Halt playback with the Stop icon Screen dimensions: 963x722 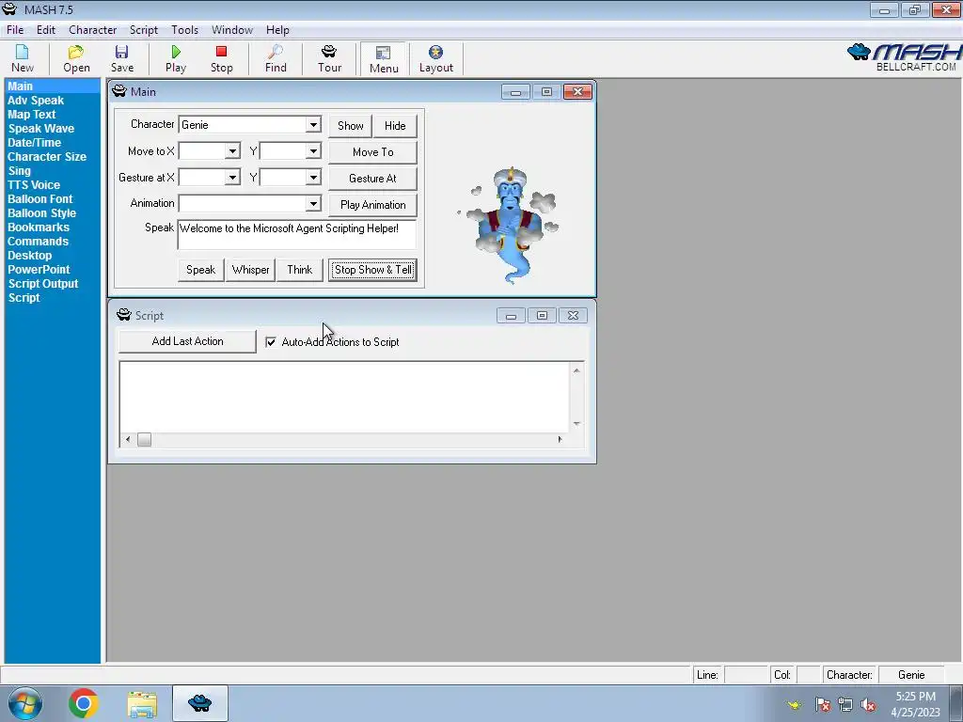coord(222,59)
